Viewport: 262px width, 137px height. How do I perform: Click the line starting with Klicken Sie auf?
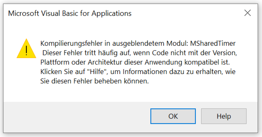pos(138,72)
